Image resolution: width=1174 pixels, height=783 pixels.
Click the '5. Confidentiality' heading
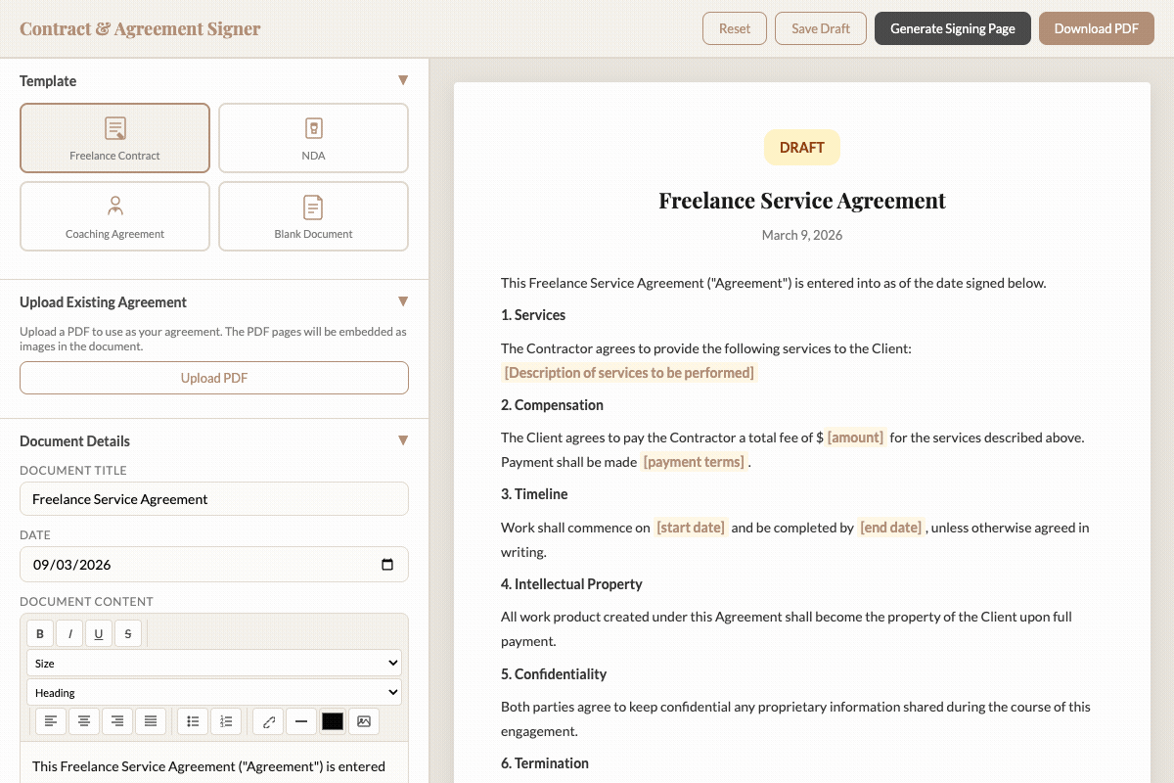[x=554, y=674]
